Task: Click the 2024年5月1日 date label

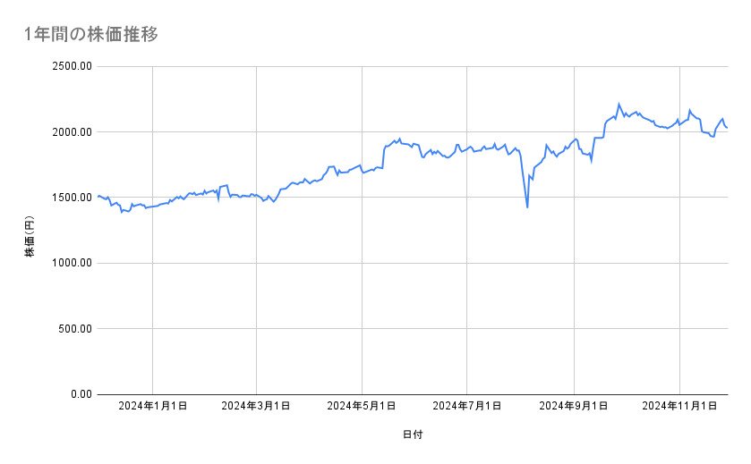Action: pos(362,407)
